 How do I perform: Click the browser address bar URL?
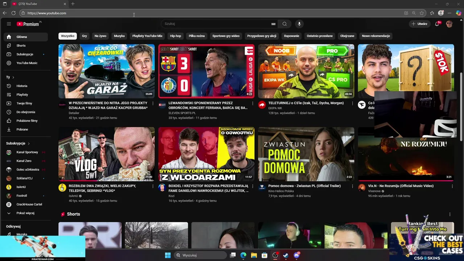(x=47, y=13)
